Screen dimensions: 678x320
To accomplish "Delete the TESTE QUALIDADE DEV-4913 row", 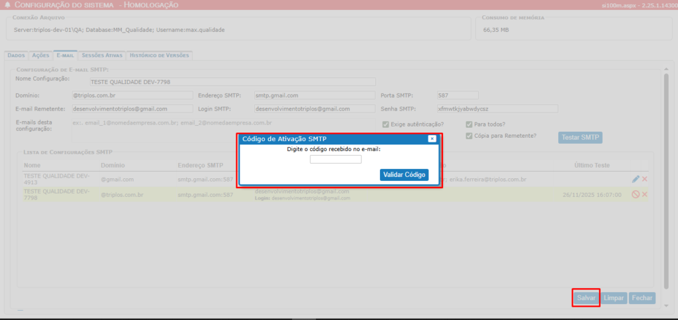I will click(x=644, y=179).
